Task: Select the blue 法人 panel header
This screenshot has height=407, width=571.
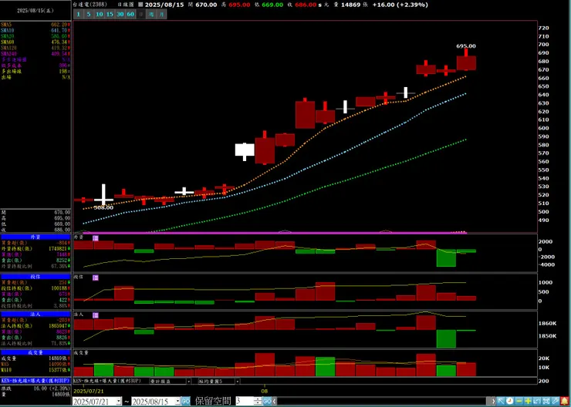Action: [35, 314]
